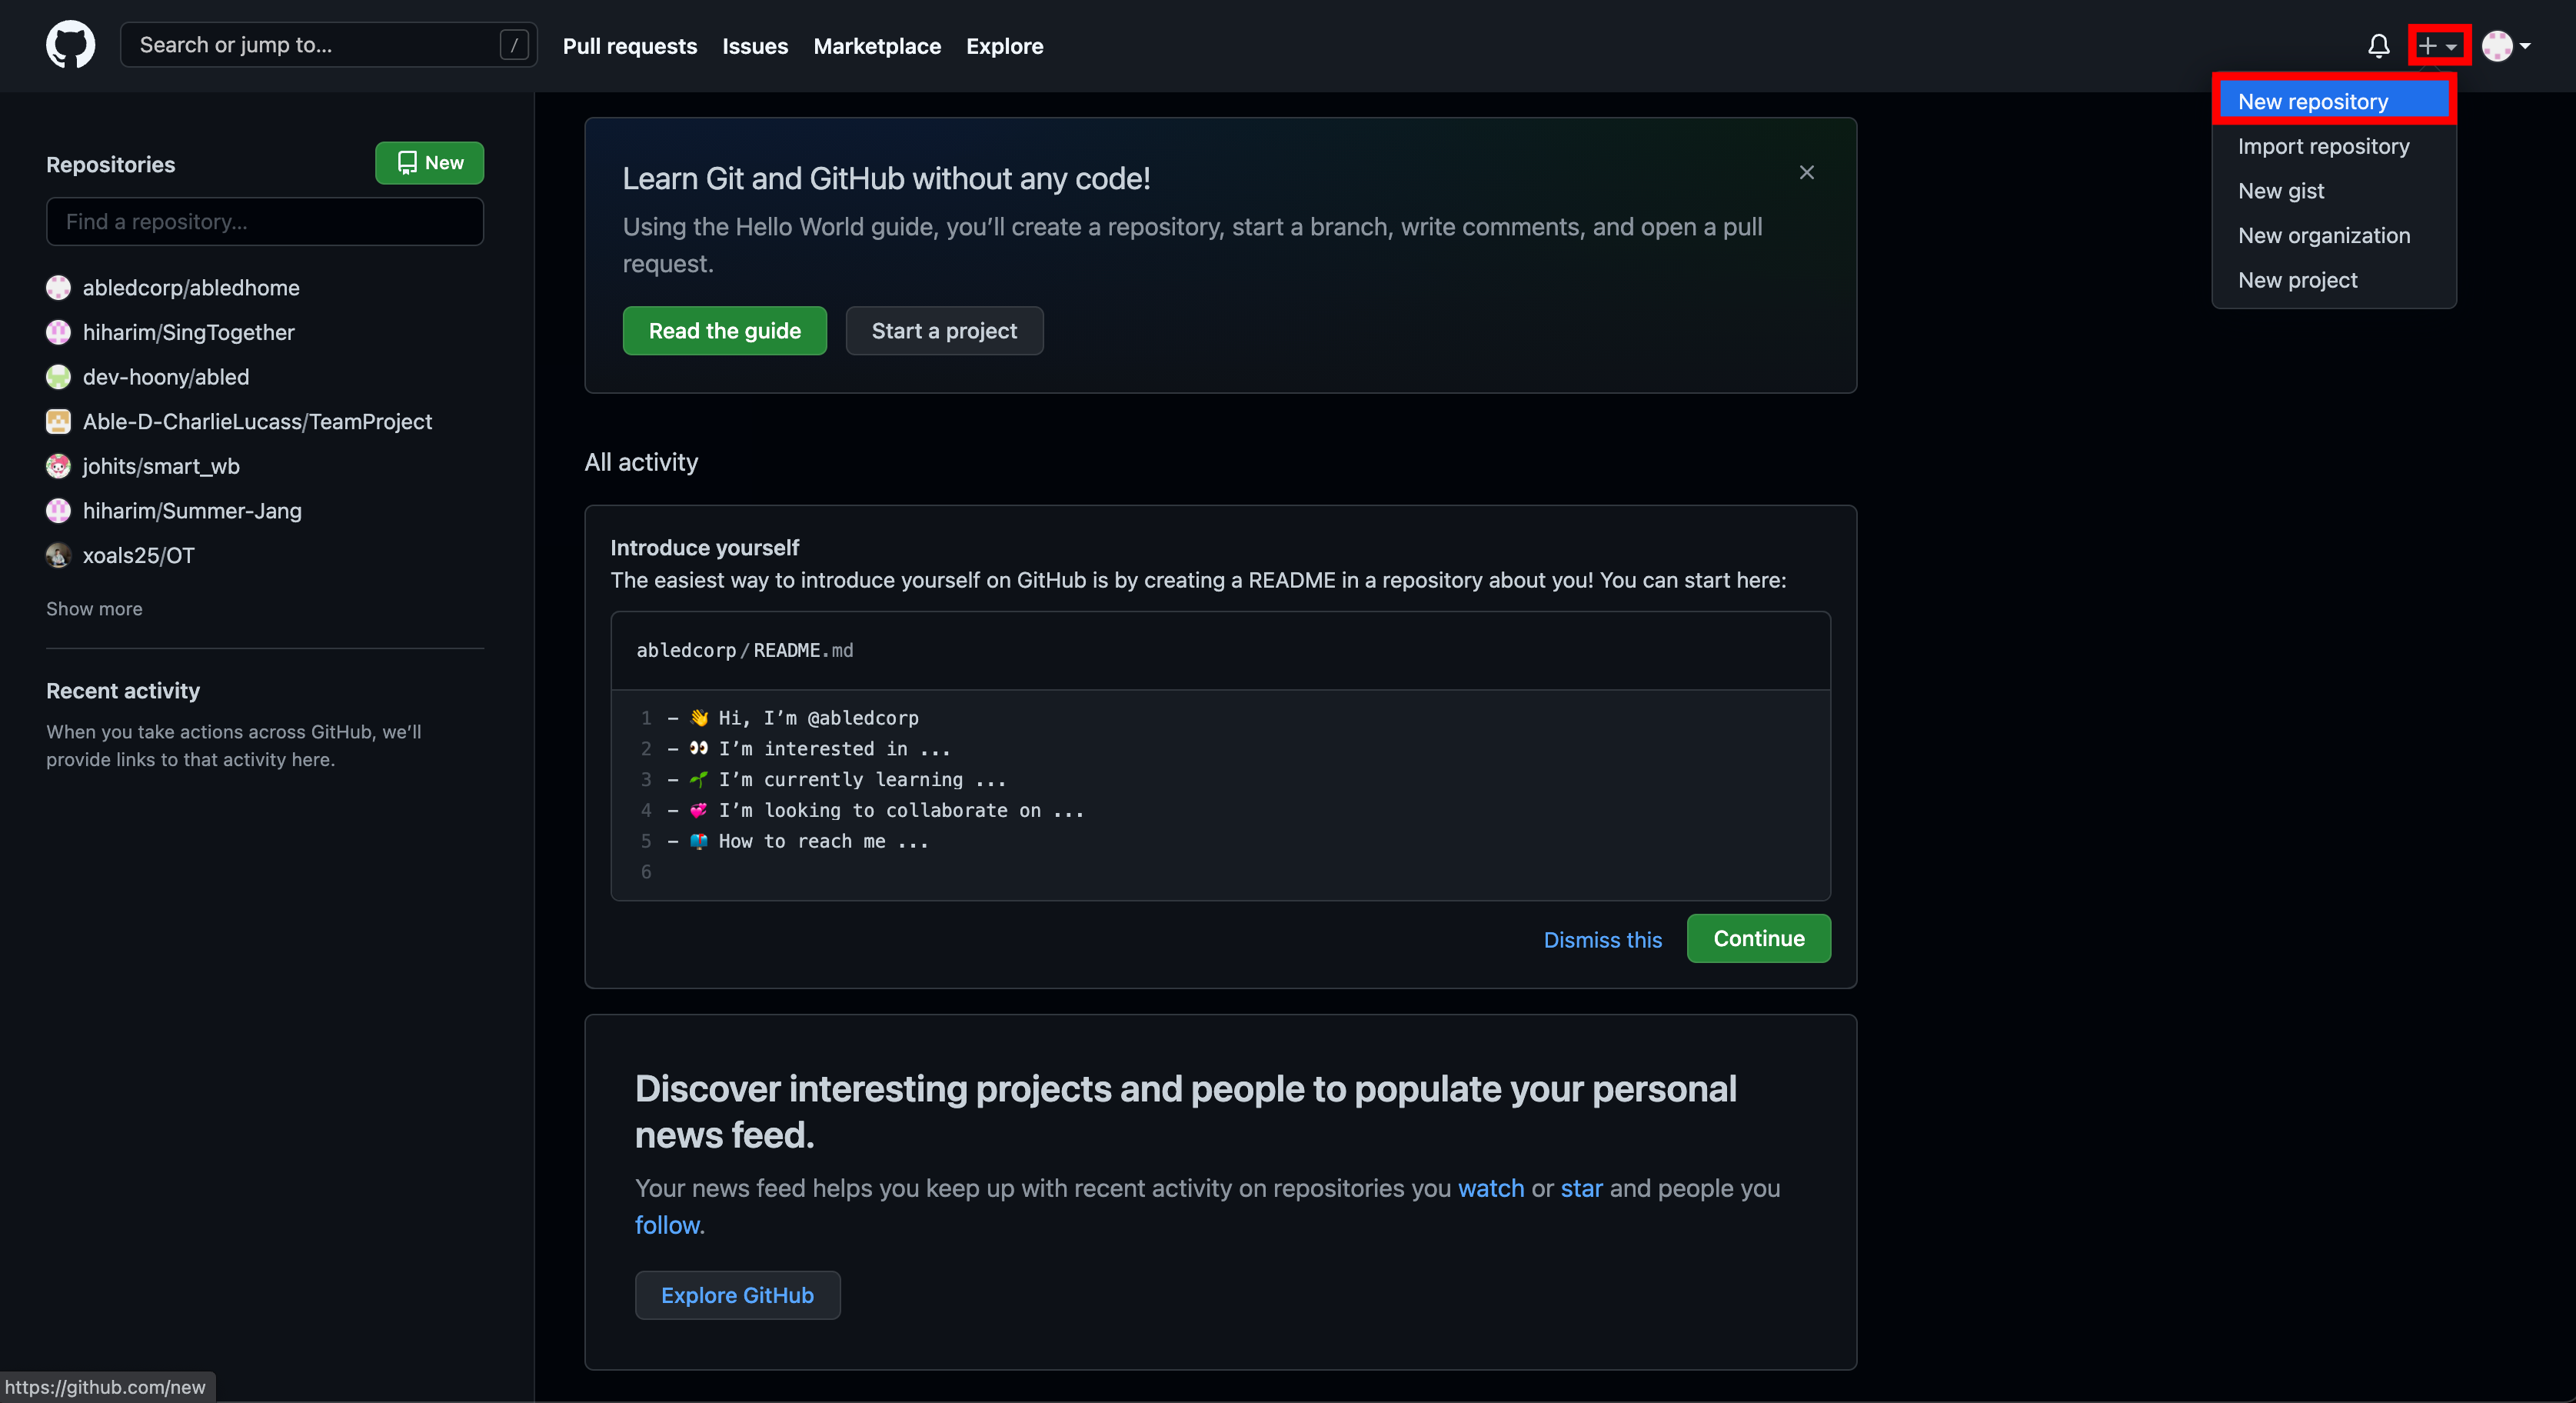
Task: Click the Able-D-CharlieLucass/TeamProject avatar icon
Action: 59,422
